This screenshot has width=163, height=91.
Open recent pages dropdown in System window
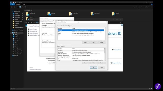pyautogui.click(x=33, y=22)
